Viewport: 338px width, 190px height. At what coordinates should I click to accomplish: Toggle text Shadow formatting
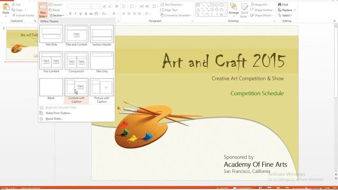point(86,14)
